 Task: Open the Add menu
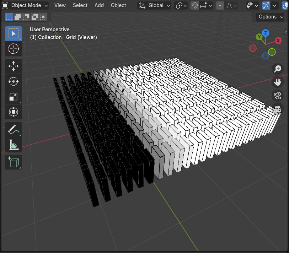pyautogui.click(x=99, y=5)
